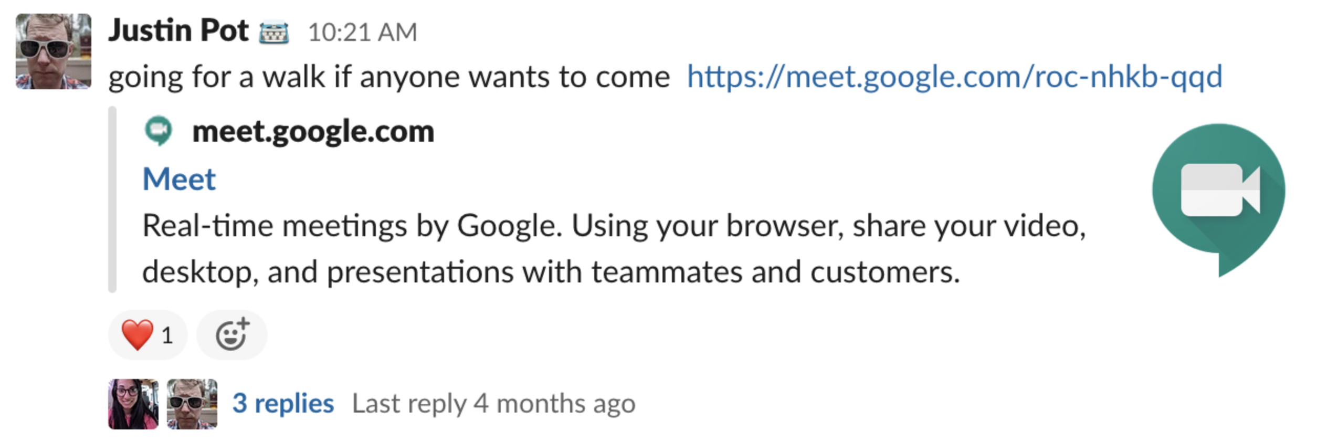Open the blue Meet preview title
Screen dimensions: 1327x442
(179, 180)
